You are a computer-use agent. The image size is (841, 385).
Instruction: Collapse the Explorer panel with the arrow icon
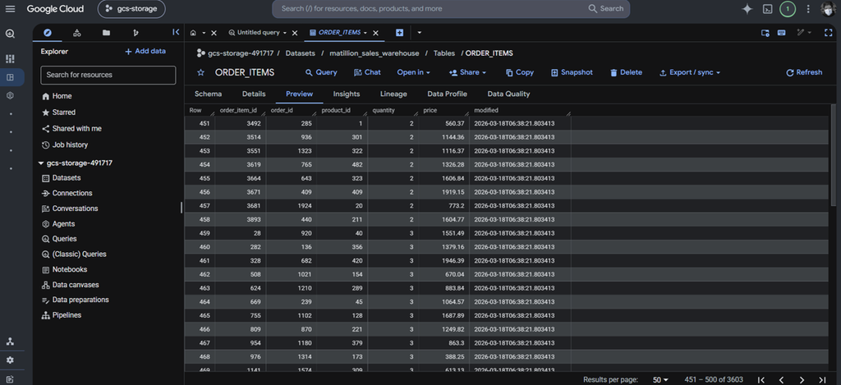pyautogui.click(x=176, y=32)
